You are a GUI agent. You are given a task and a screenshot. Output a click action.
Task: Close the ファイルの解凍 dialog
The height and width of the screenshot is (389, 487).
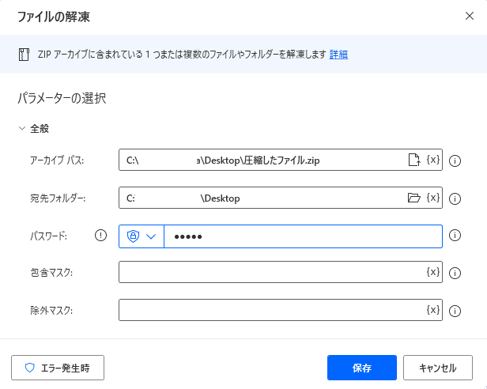(x=470, y=16)
